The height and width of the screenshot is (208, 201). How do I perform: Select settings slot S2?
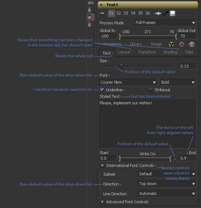[118, 13]
